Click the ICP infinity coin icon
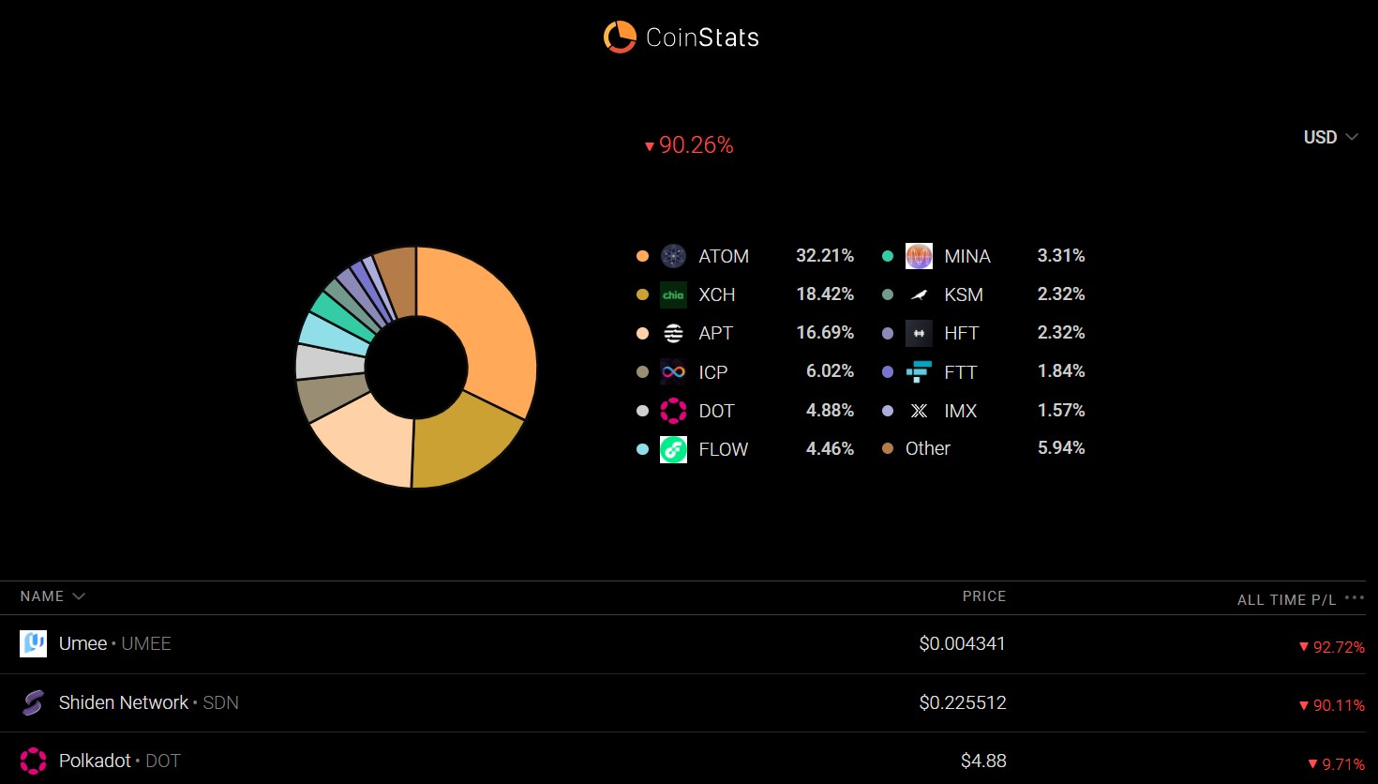 point(673,372)
